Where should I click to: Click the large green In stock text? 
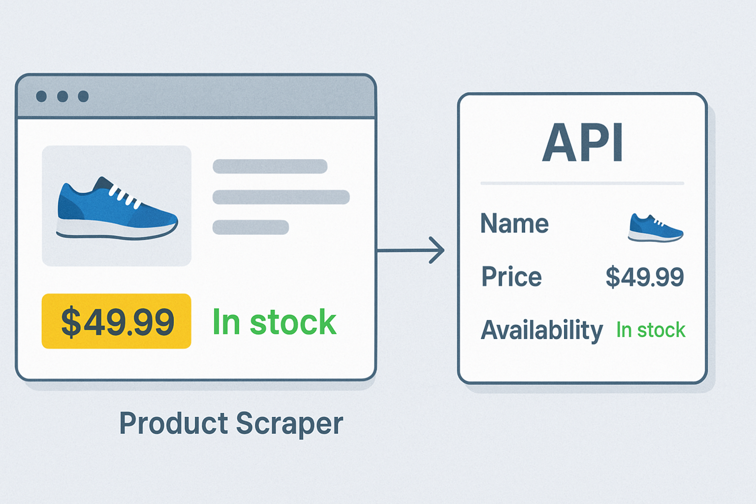(274, 322)
